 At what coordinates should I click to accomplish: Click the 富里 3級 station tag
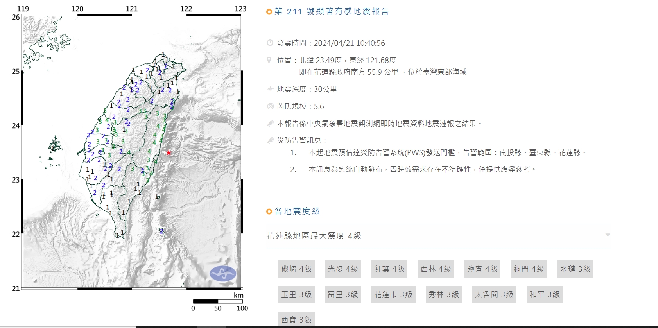343,294
